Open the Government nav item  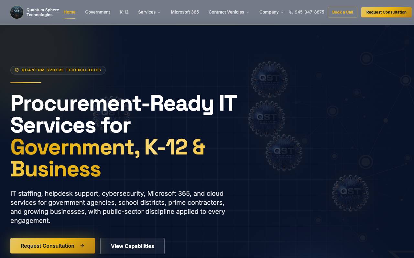coord(98,12)
